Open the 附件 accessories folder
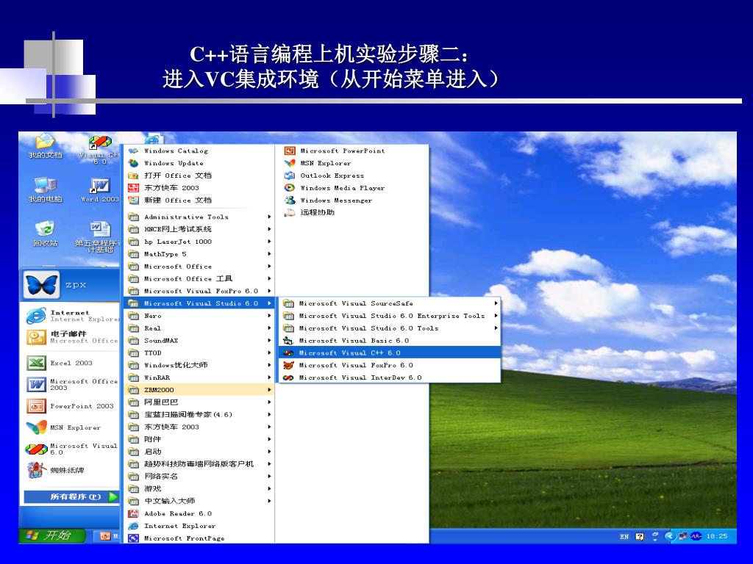Viewport: 753px width, 564px height. point(199,439)
